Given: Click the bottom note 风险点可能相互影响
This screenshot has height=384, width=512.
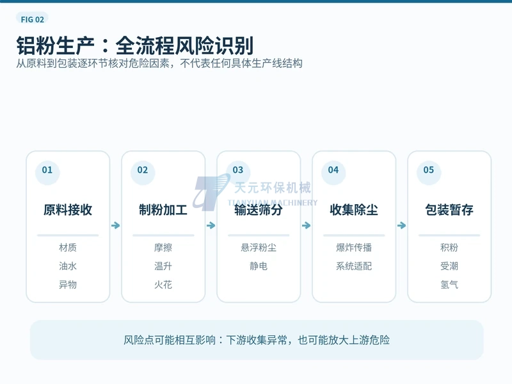Looking at the screenshot, I should pyautogui.click(x=257, y=340).
